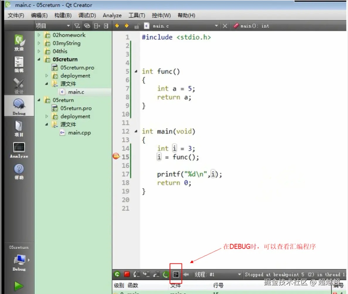348x294 pixels.
Task: Split the project side pane
Action: click(x=97, y=26)
